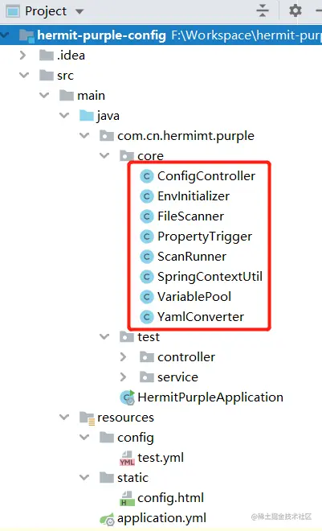Click the settings gear icon in Project panel
The width and height of the screenshot is (322, 531).
[x=295, y=10]
